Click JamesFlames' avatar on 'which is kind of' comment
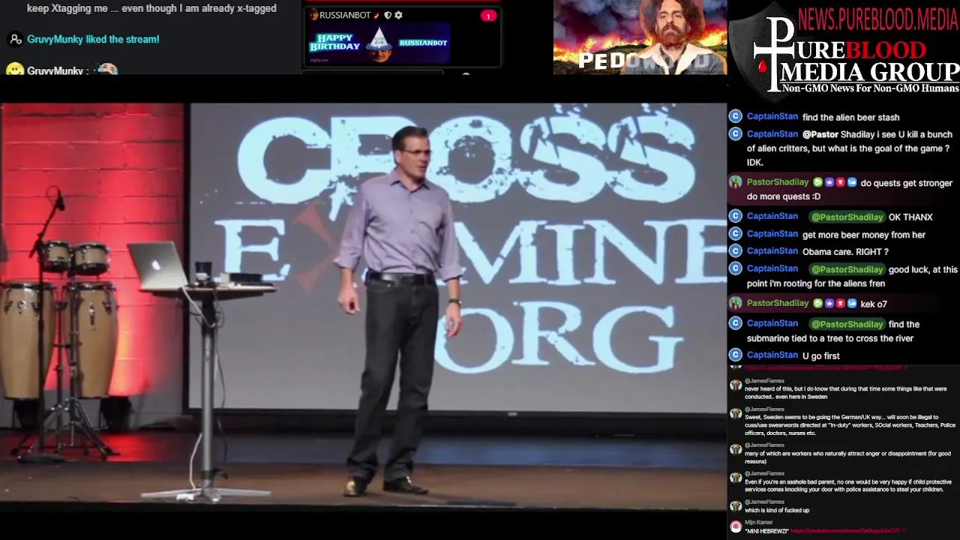The image size is (960, 540). coord(736,506)
